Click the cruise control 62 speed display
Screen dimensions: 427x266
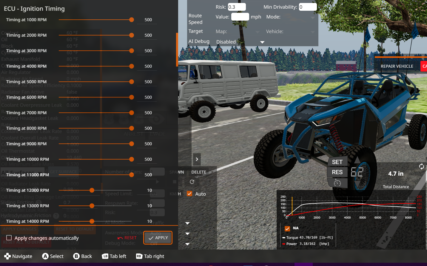(357, 172)
